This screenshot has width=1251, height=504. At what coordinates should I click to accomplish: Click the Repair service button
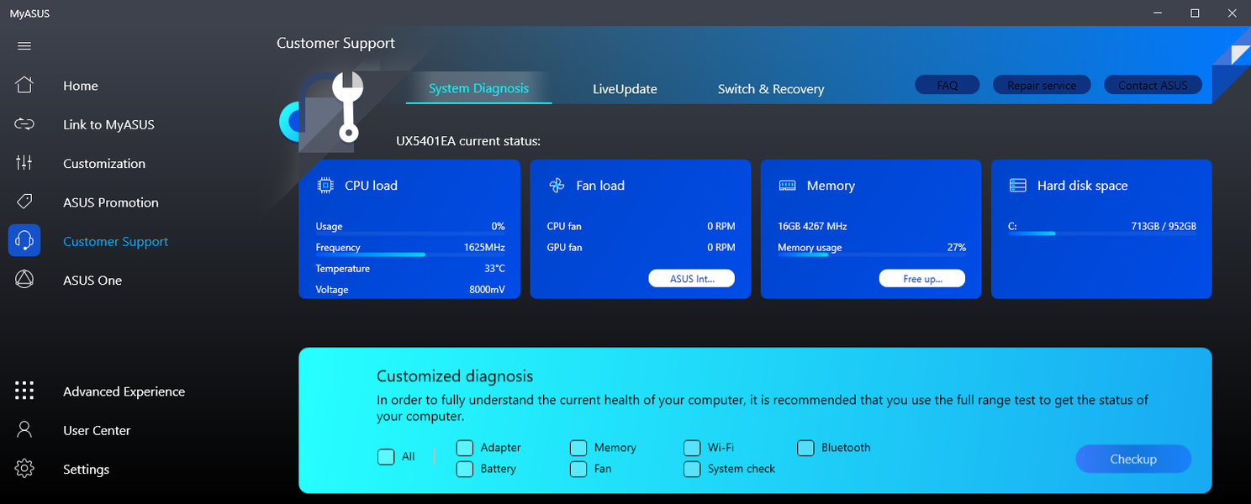(x=1042, y=85)
